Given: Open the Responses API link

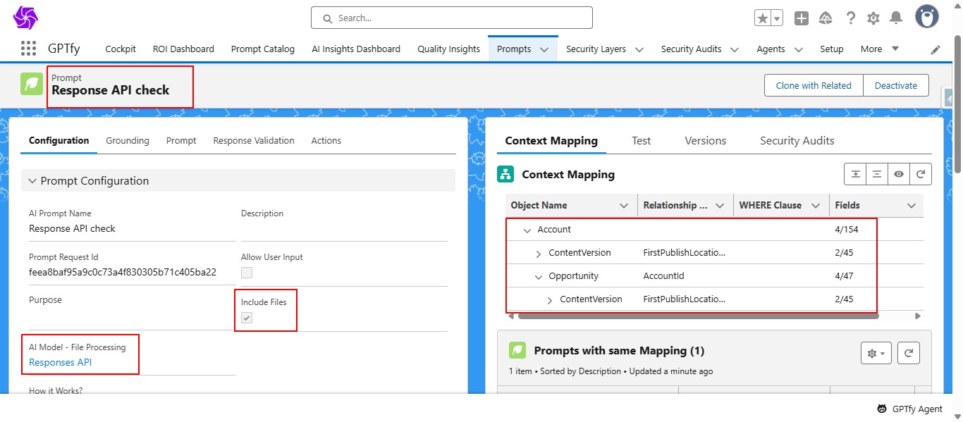Looking at the screenshot, I should (x=60, y=362).
